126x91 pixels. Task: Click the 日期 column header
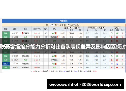click(15, 29)
